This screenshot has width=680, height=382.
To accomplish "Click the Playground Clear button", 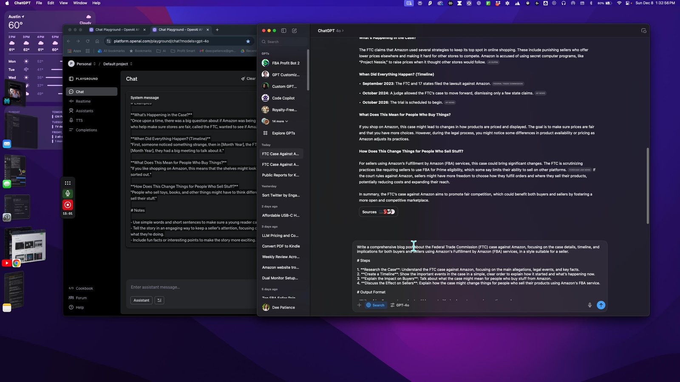I will [x=249, y=79].
